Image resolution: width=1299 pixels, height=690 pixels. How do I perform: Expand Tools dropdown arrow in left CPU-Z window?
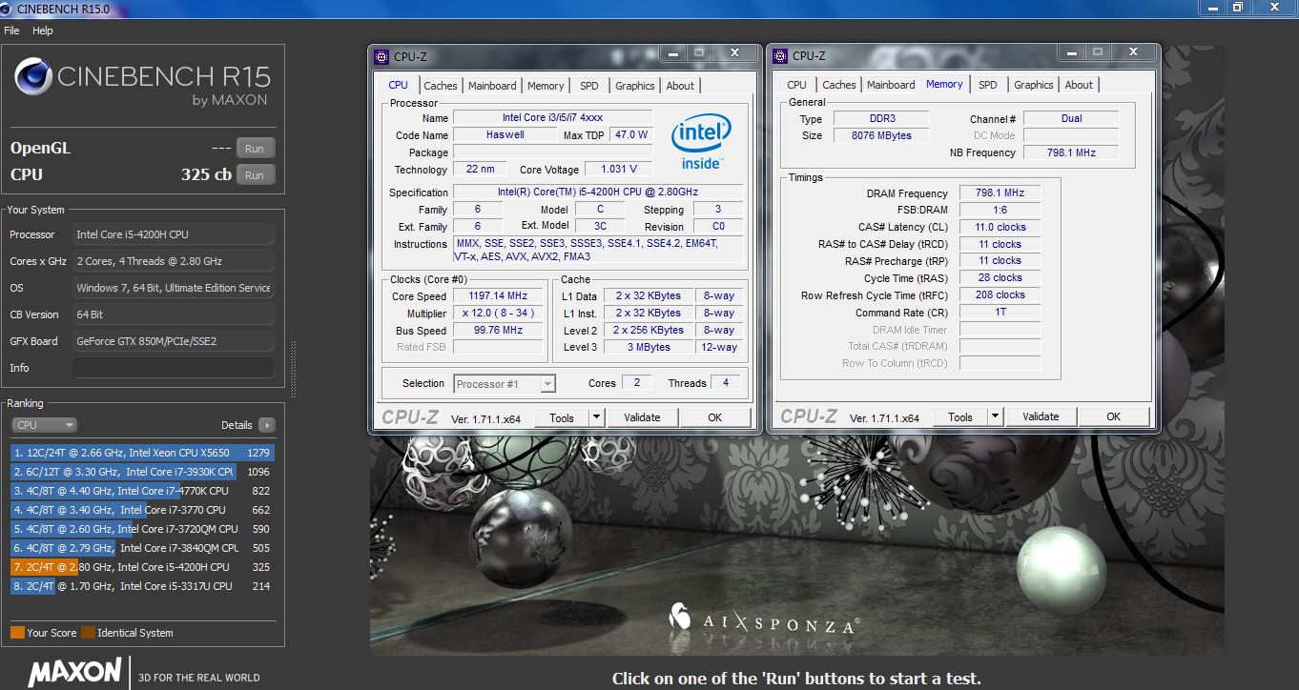pyautogui.click(x=596, y=417)
